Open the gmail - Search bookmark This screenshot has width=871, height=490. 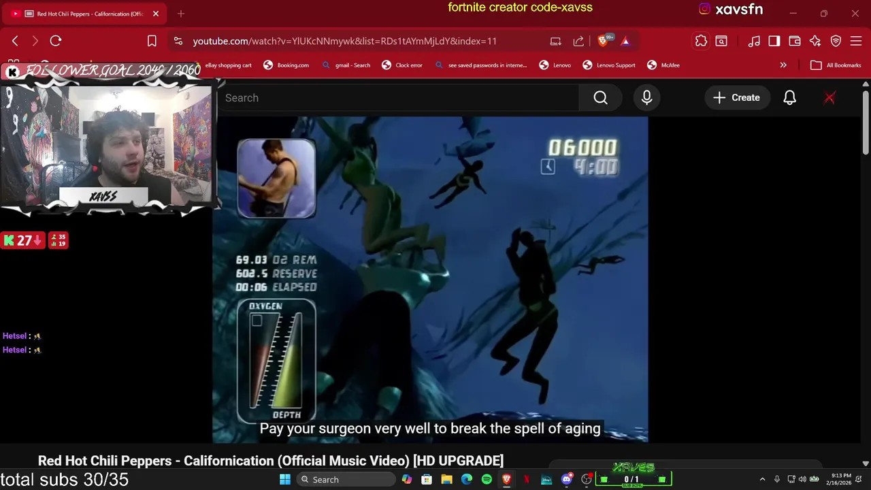(x=346, y=65)
